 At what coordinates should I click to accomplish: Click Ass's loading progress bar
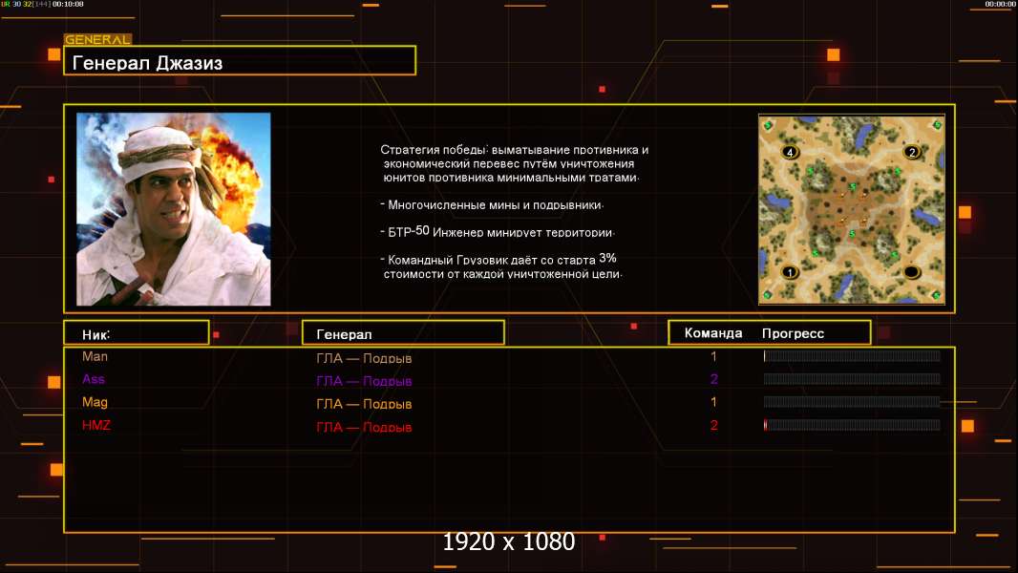point(852,379)
